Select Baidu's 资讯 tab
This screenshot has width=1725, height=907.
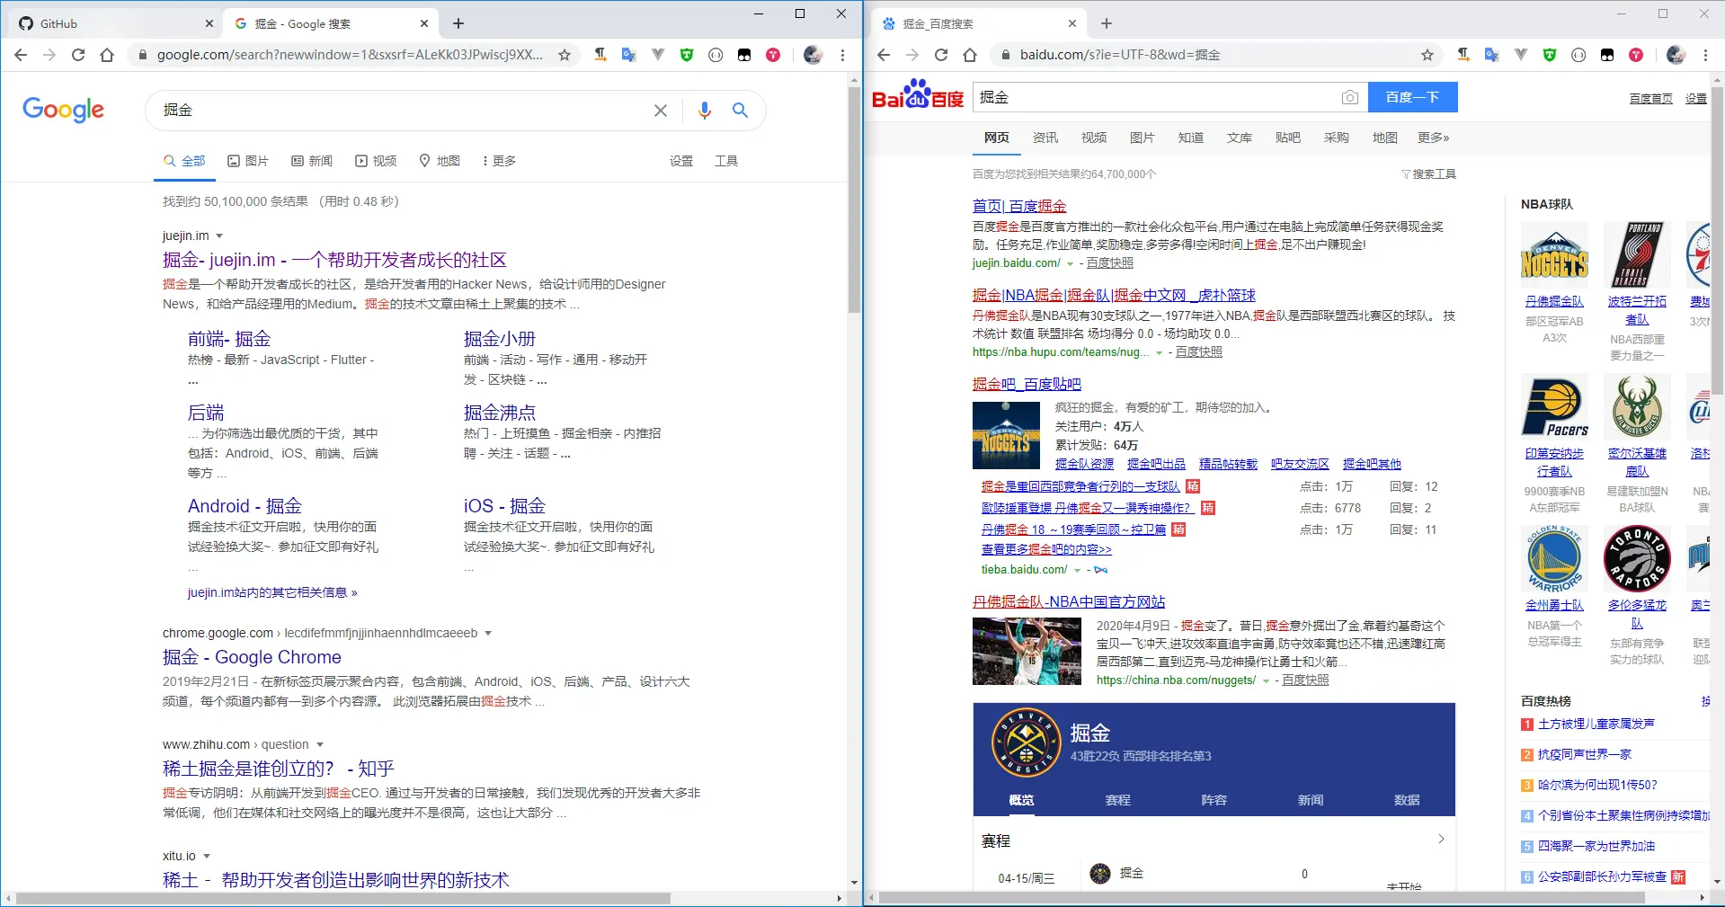pos(1045,138)
